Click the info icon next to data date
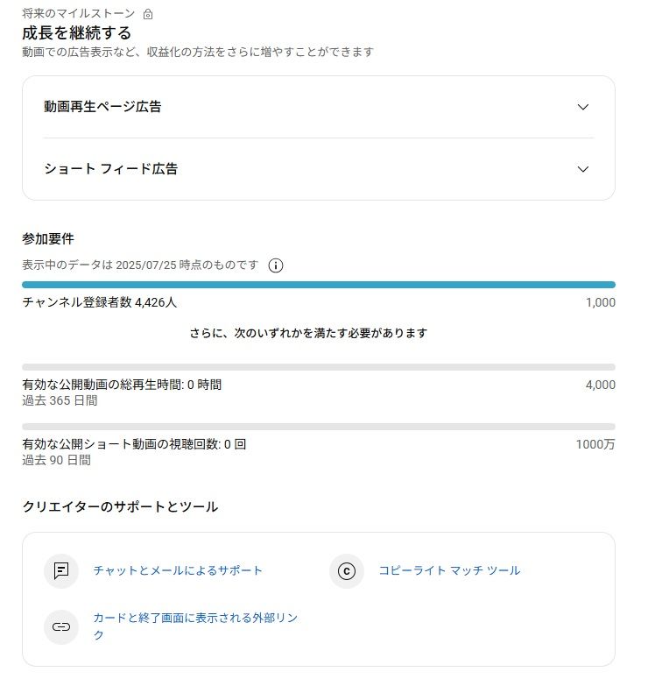This screenshot has width=655, height=686. pos(276,265)
